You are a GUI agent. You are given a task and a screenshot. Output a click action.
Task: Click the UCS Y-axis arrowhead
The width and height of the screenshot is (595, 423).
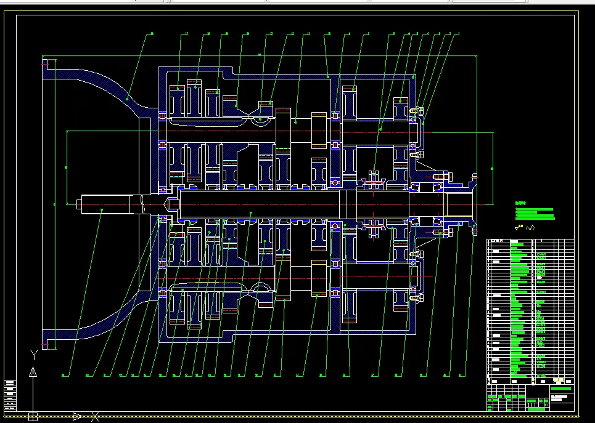(x=33, y=373)
